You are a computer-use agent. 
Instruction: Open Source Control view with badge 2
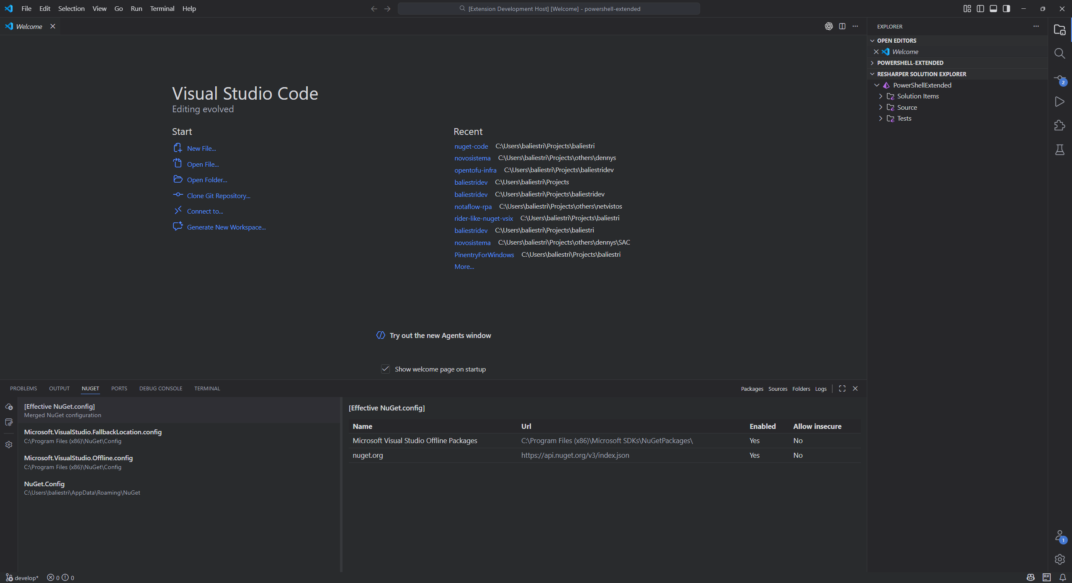1059,79
